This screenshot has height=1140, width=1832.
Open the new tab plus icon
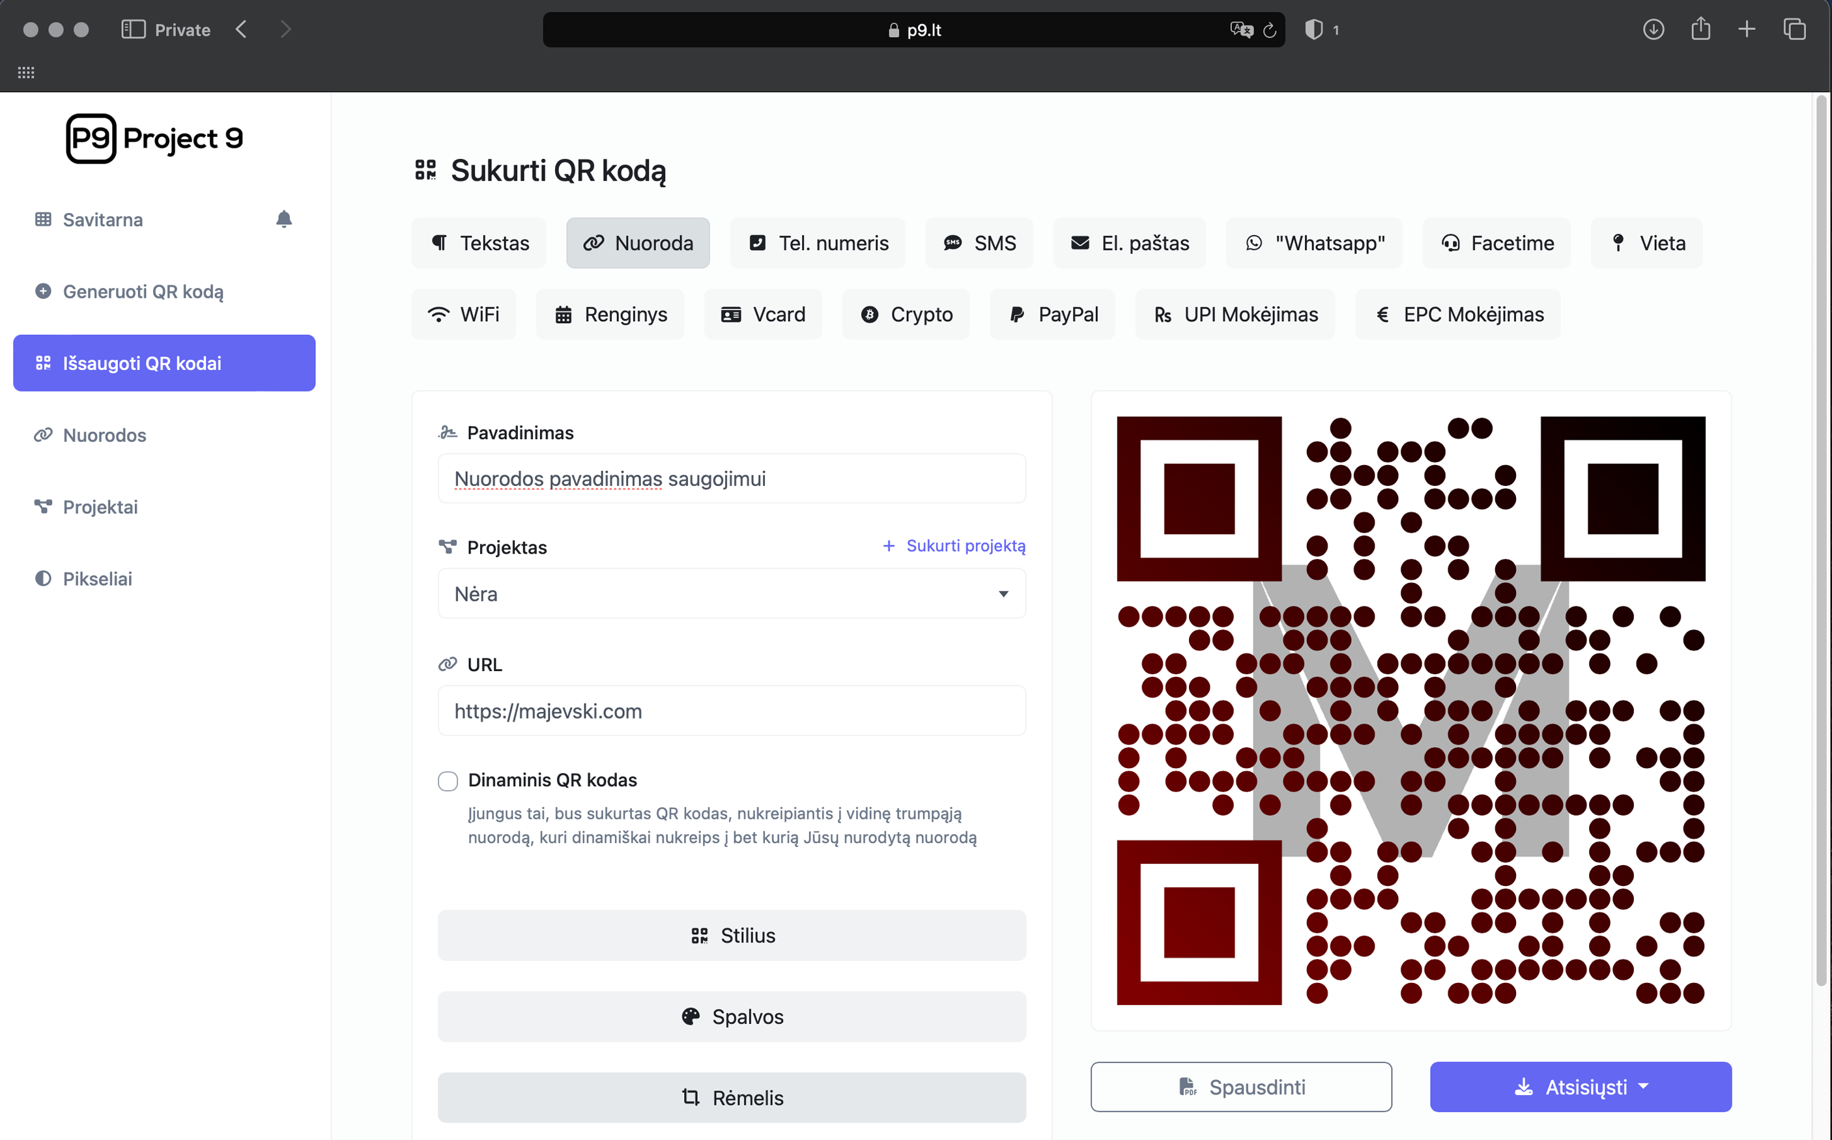[1746, 29]
